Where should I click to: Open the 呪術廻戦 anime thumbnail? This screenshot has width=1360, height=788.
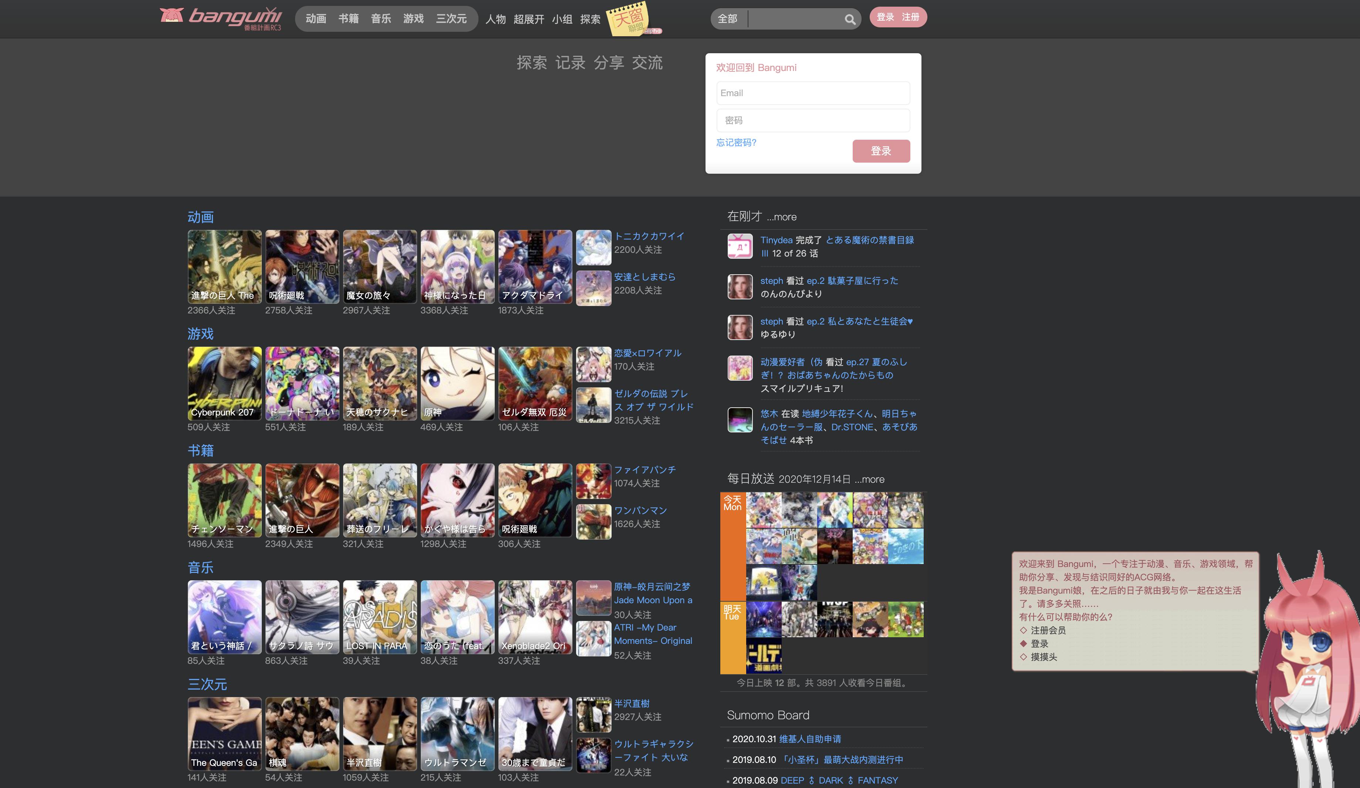[x=302, y=266]
